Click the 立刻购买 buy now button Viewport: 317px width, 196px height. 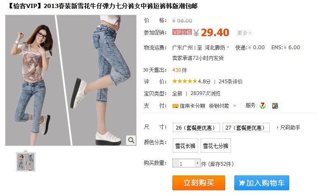point(199,183)
